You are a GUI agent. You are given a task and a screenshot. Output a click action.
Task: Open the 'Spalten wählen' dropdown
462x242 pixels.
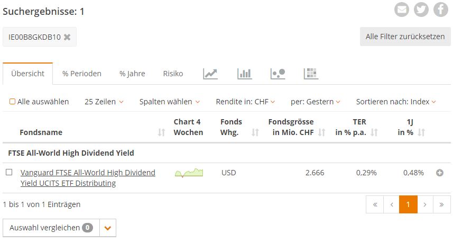tap(170, 102)
